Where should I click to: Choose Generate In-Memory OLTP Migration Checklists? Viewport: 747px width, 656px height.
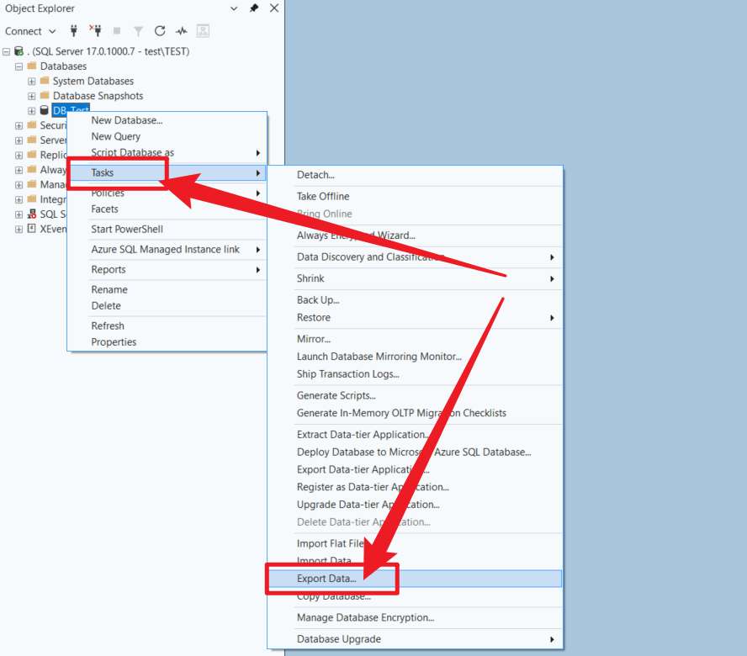[x=415, y=413]
